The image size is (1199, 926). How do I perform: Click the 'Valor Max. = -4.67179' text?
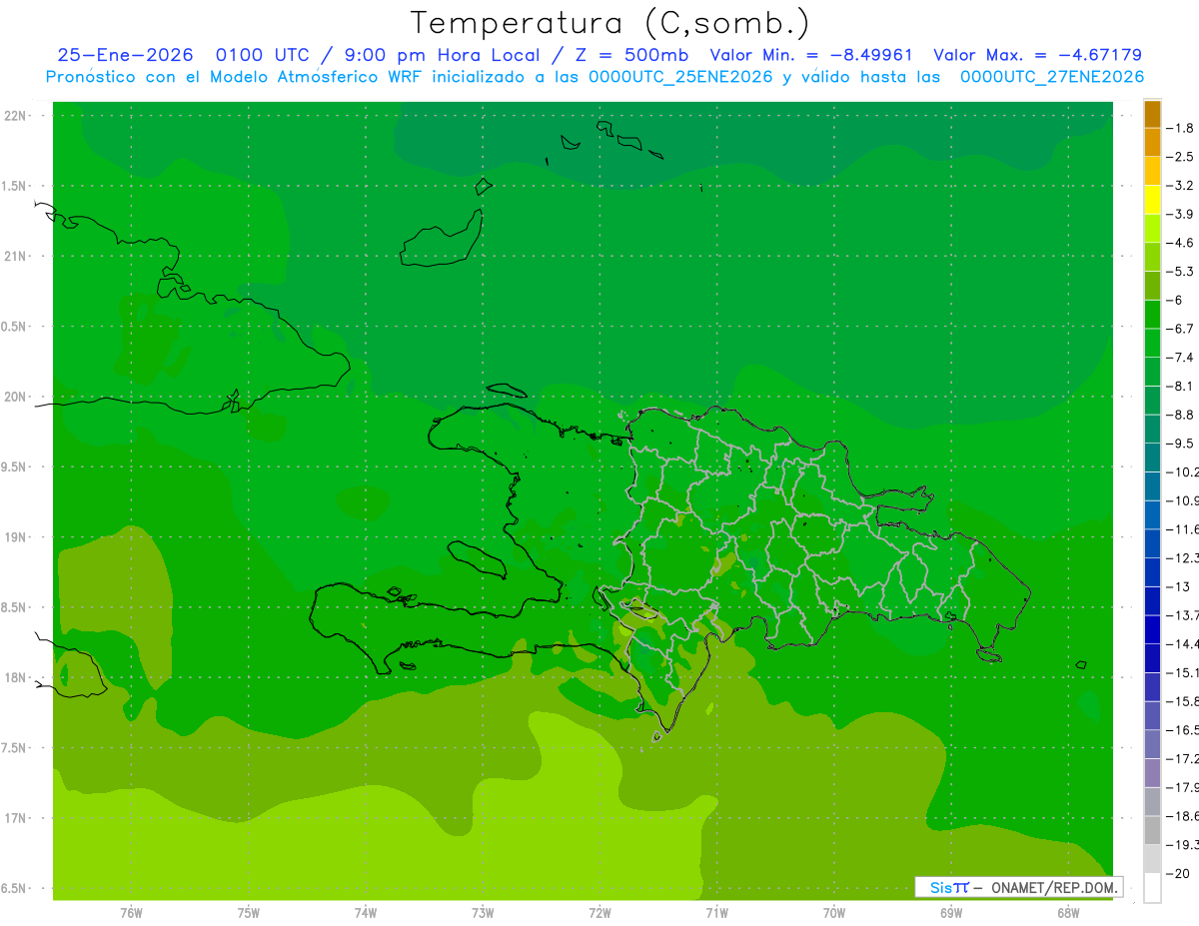click(x=1037, y=55)
